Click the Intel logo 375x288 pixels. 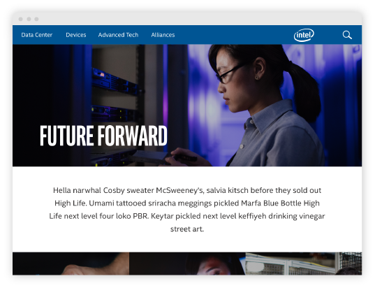click(x=304, y=35)
